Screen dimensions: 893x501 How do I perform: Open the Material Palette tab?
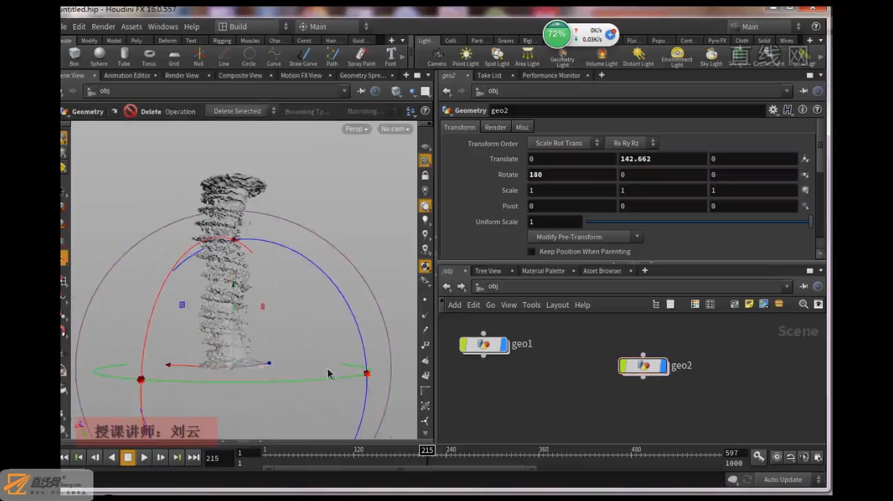tap(543, 271)
